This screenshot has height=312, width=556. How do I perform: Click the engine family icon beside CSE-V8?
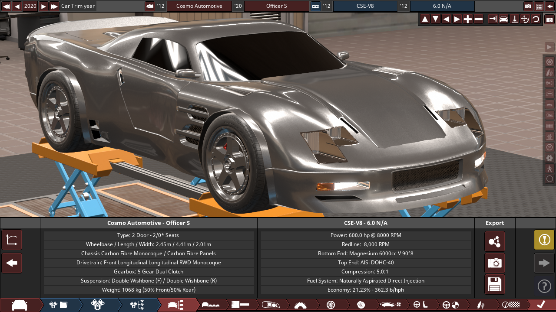315,6
